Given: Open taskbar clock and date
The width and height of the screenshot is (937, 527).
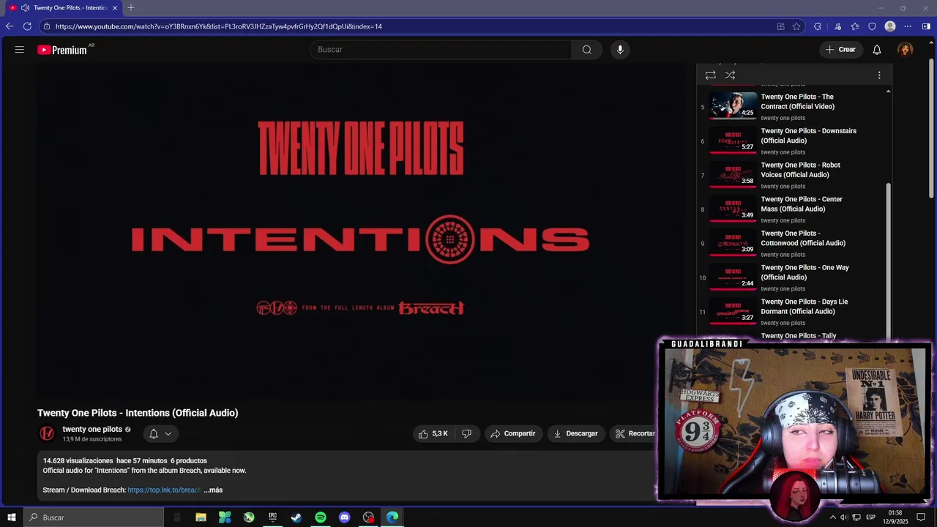Looking at the screenshot, I should [895, 517].
